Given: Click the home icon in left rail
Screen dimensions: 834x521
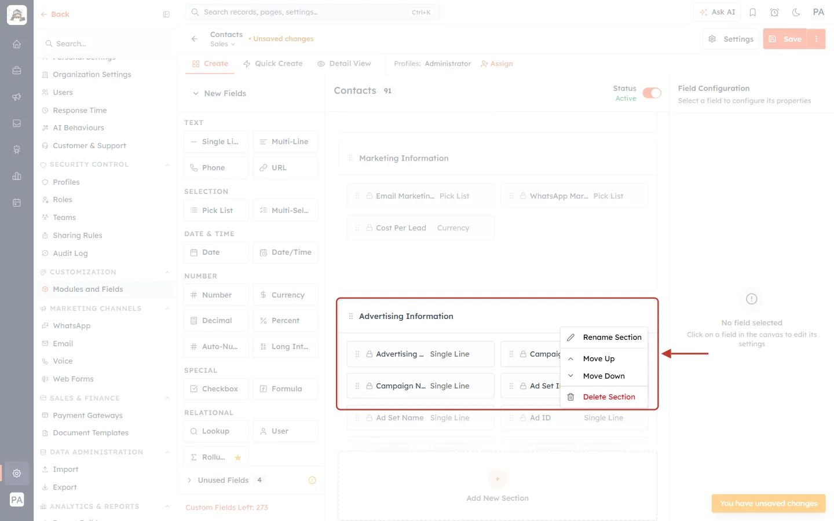Looking at the screenshot, I should (x=17, y=44).
